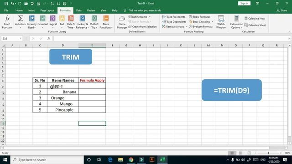Image resolution: width=292 pixels, height=164 pixels.
Task: Click Trace Dependents
Action: pos(174,22)
